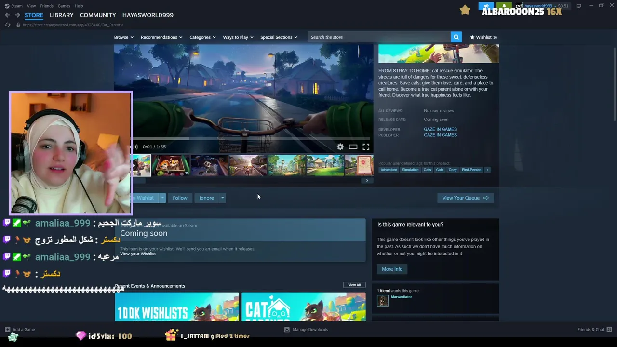The image size is (617, 347).
Task: Open video settings gear icon
Action: [x=340, y=147]
